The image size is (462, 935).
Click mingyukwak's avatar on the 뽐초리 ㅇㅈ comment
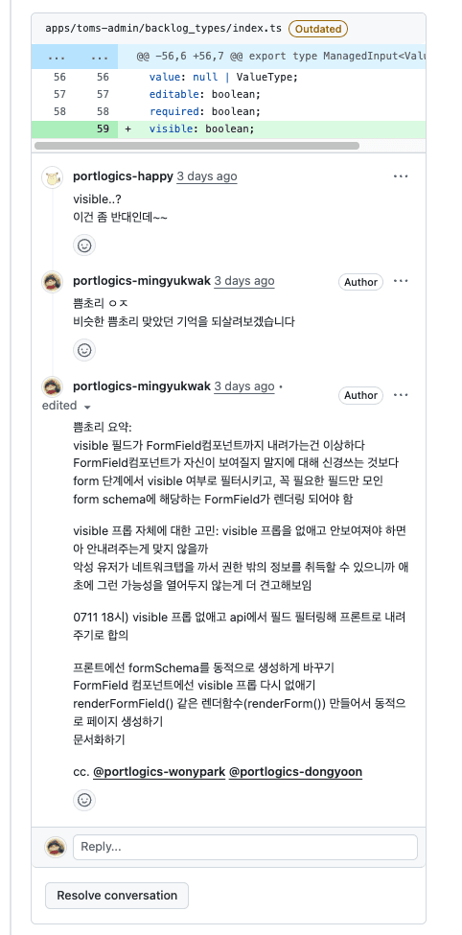click(x=53, y=282)
